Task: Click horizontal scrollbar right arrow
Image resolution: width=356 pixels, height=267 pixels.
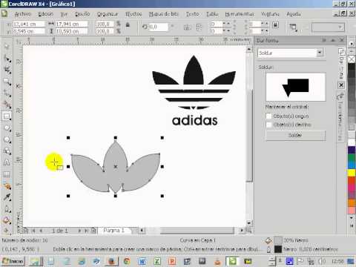Action: 242,231
